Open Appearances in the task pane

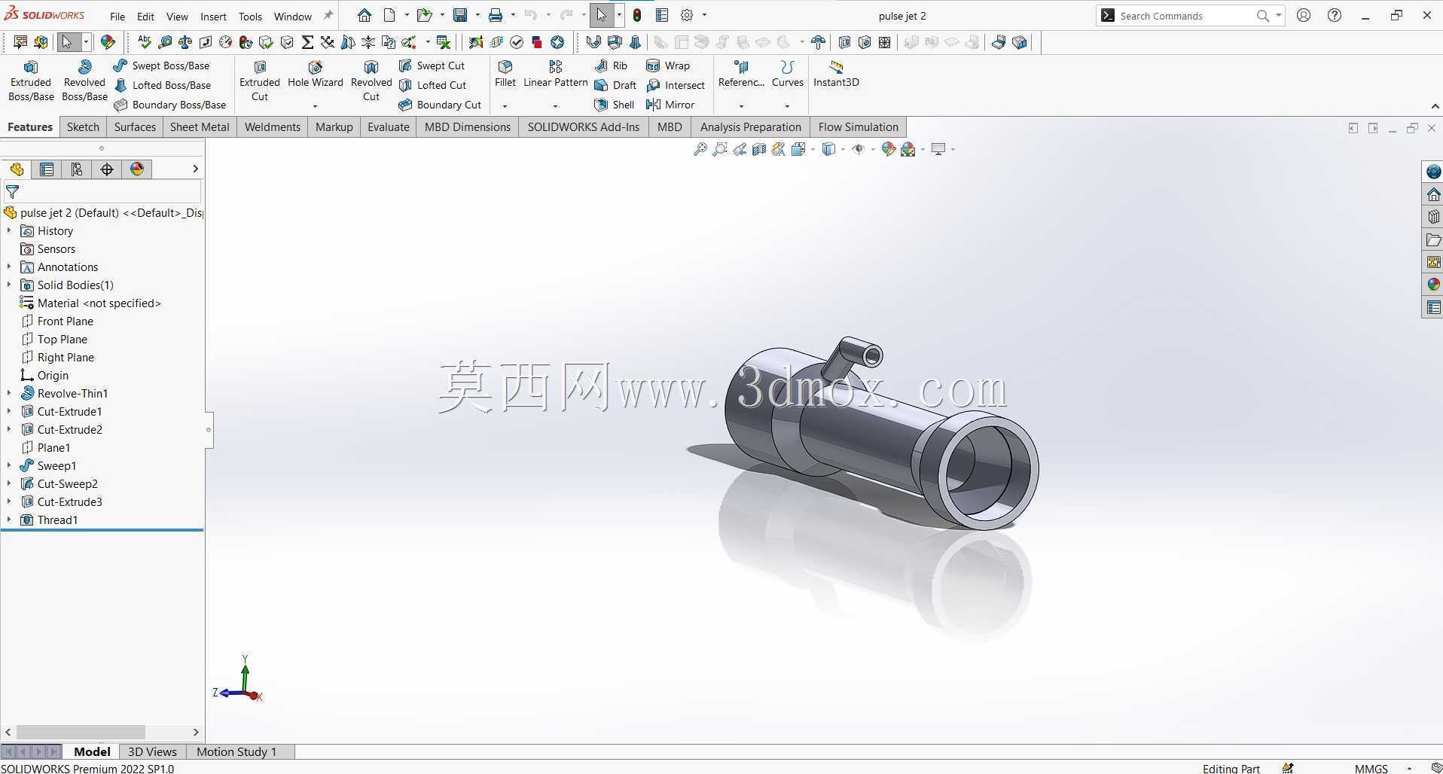tap(1432, 285)
